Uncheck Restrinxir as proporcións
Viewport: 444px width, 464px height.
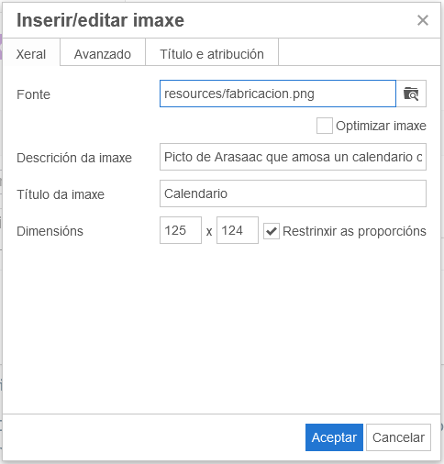[x=272, y=231]
